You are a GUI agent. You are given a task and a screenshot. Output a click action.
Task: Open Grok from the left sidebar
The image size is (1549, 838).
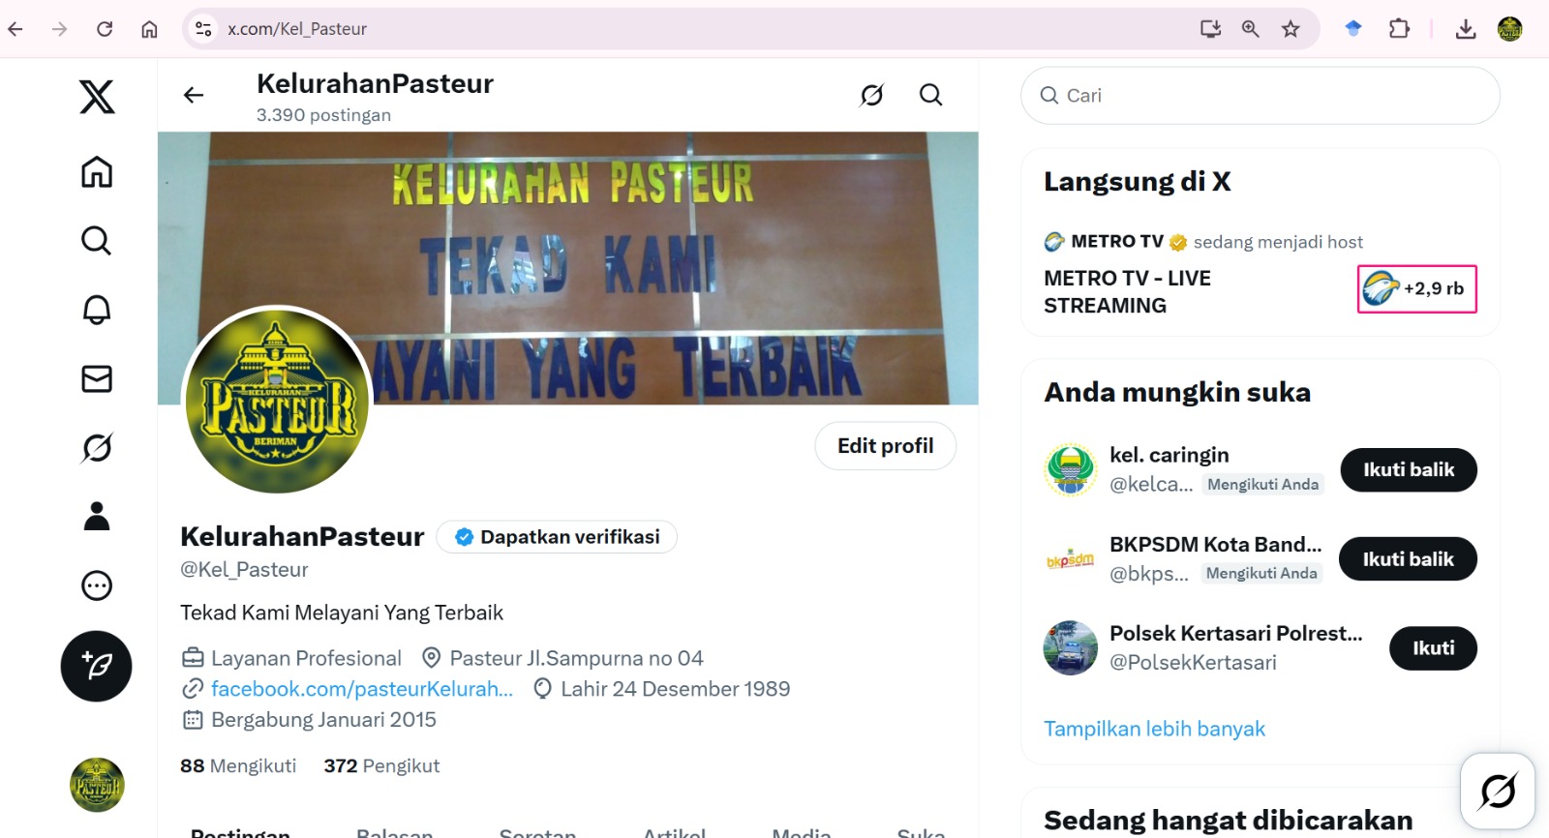pos(97,447)
